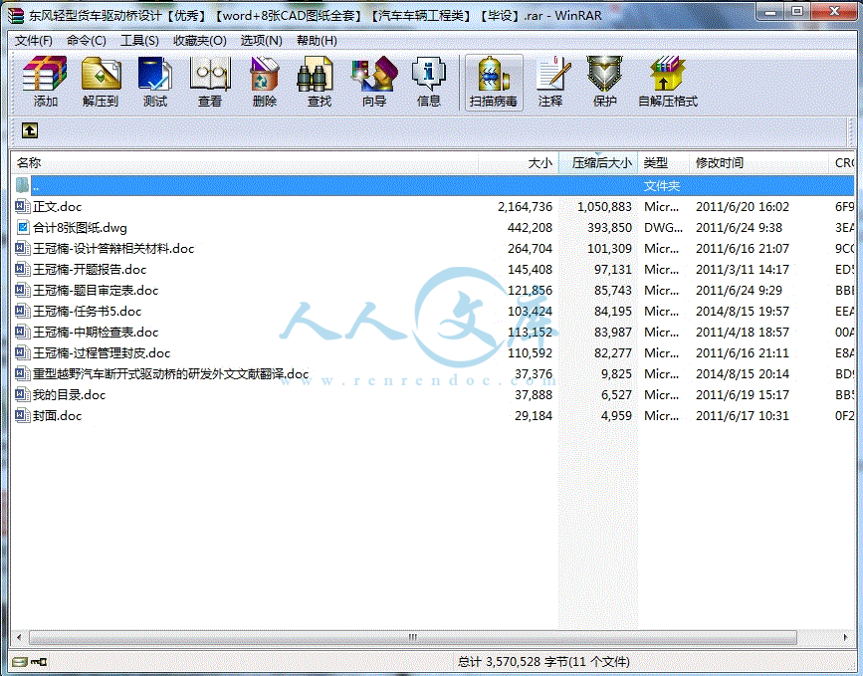
Task: Click the status text 总计 3,570,528 字节
Action: [513, 661]
